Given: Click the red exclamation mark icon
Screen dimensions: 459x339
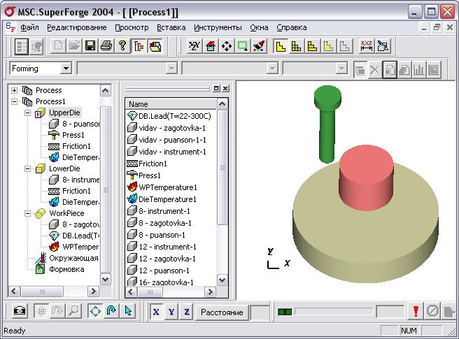Looking at the screenshot, I should click(x=416, y=311).
